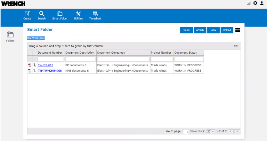Go to the next page arrow
Image resolution: width=267 pixels, height=141 pixels.
point(237,131)
